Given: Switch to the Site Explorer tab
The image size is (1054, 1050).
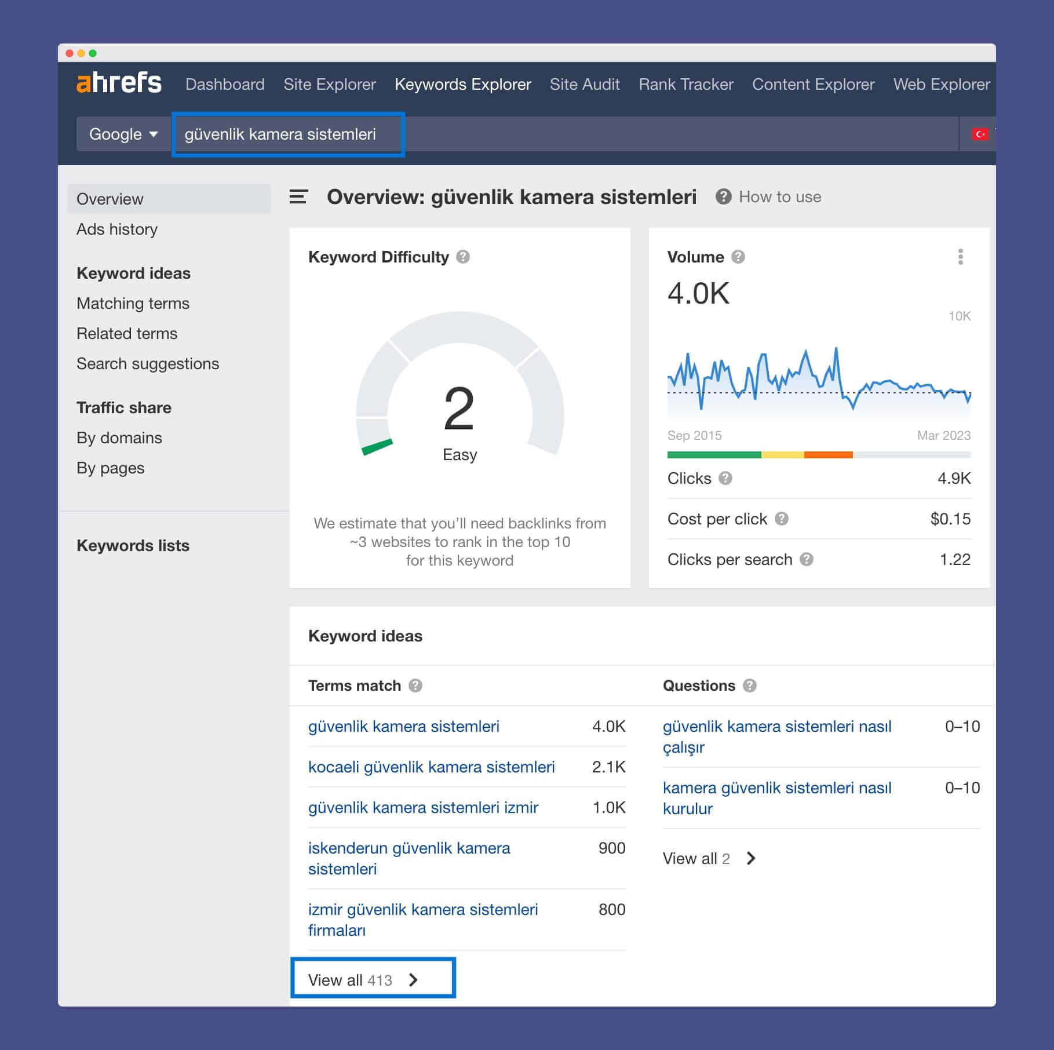Looking at the screenshot, I should pyautogui.click(x=330, y=84).
